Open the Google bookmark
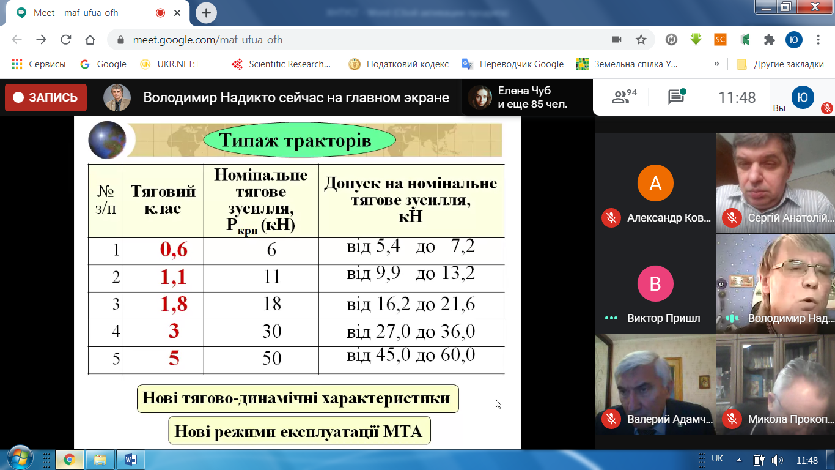 point(103,64)
